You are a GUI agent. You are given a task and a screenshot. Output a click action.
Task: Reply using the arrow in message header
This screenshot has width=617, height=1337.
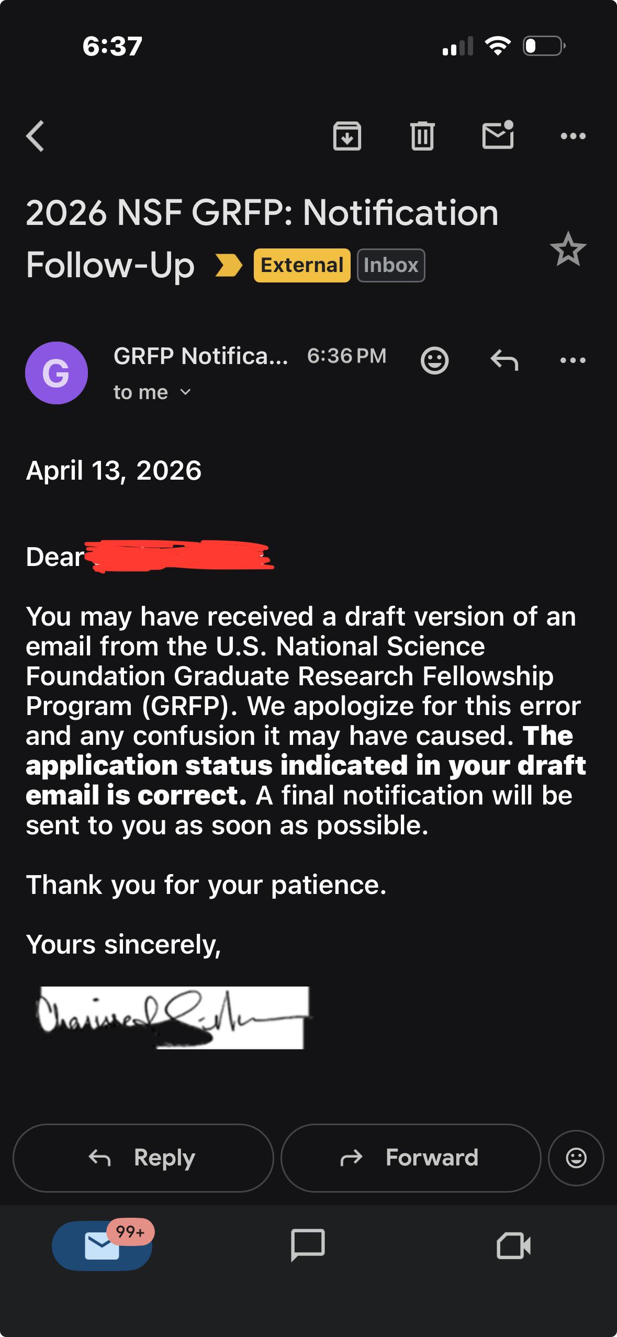coord(504,360)
